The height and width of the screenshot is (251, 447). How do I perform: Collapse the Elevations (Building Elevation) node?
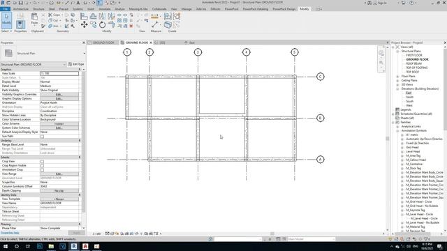click(x=397, y=89)
